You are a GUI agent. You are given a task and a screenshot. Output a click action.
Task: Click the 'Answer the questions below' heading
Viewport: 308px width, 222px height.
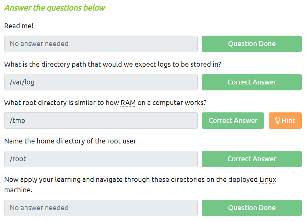(x=55, y=8)
